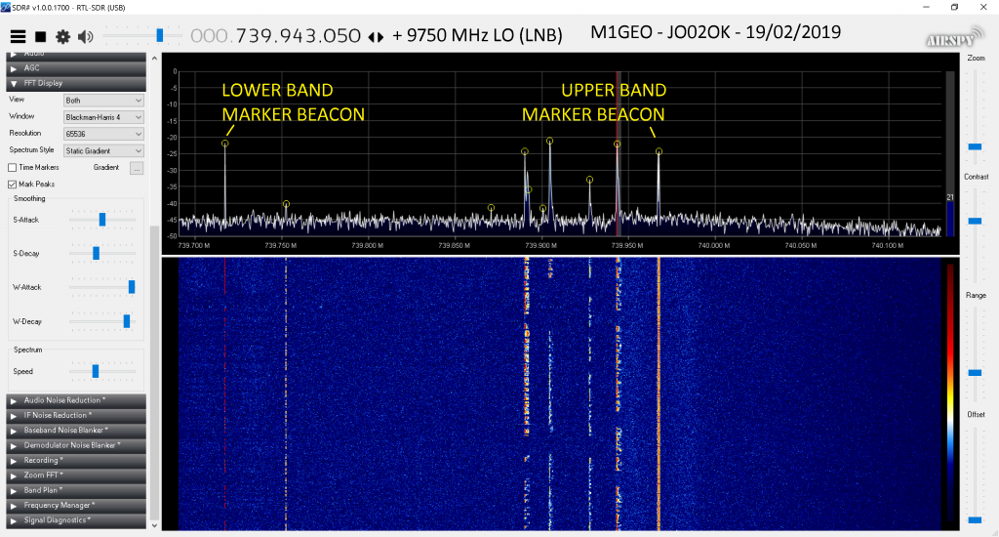The image size is (999, 537).
Task: Expand the Recording panel
Action: point(76,461)
